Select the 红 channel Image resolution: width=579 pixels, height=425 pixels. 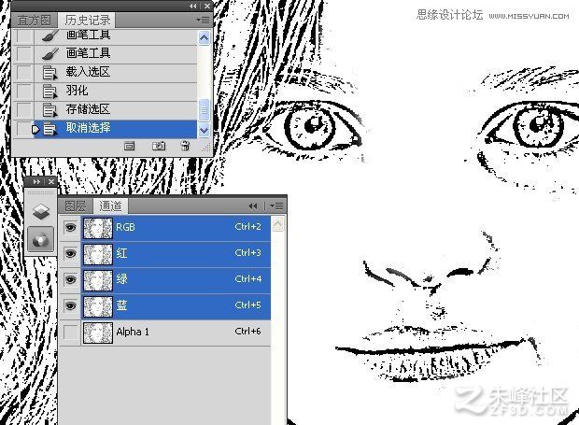coord(165,254)
